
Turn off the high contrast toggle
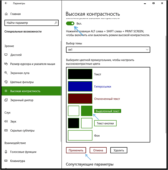click(70, 23)
